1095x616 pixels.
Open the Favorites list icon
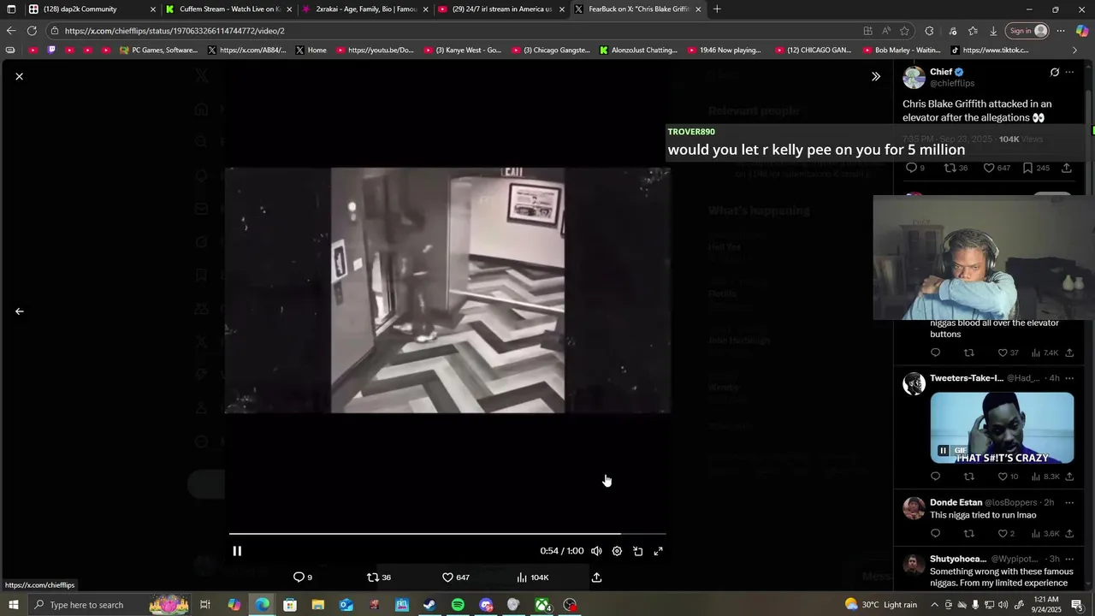[x=973, y=31]
